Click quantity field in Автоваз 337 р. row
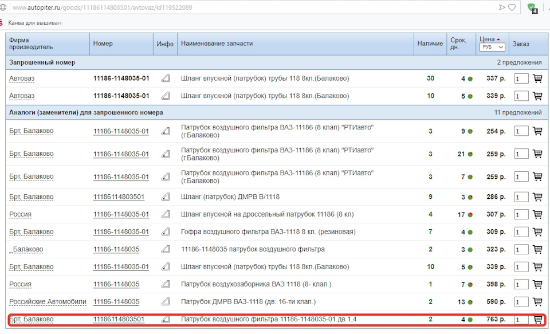The image size is (550, 334). (521, 79)
